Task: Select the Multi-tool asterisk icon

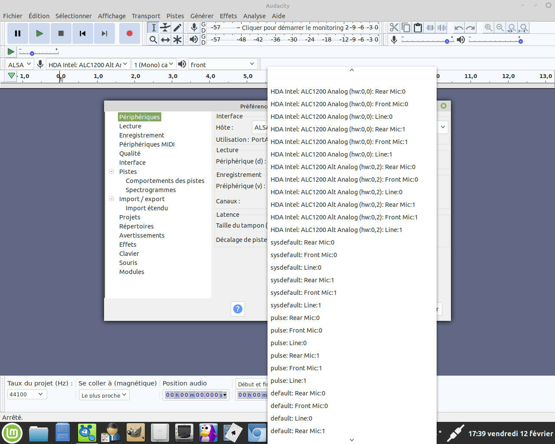Action: point(177,40)
